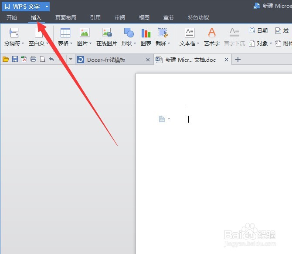292x254 pixels.
Task: Insert a 图表 chart
Action: click(x=146, y=37)
